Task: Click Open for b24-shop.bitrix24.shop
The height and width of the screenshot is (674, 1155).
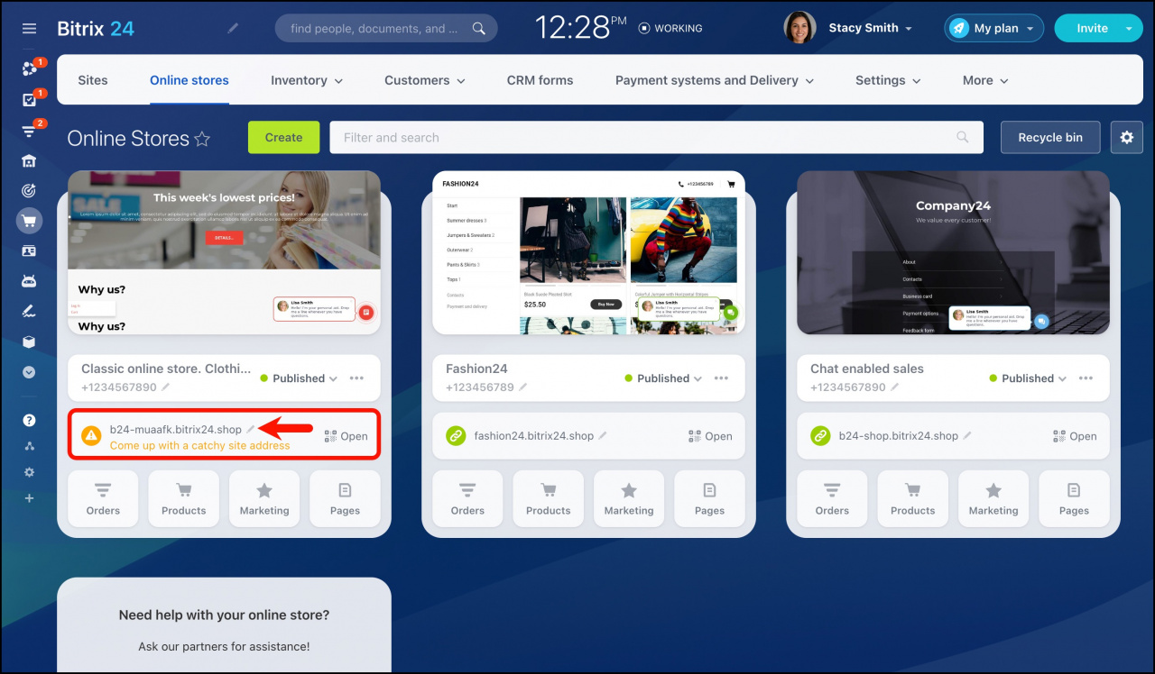Action: (1075, 436)
